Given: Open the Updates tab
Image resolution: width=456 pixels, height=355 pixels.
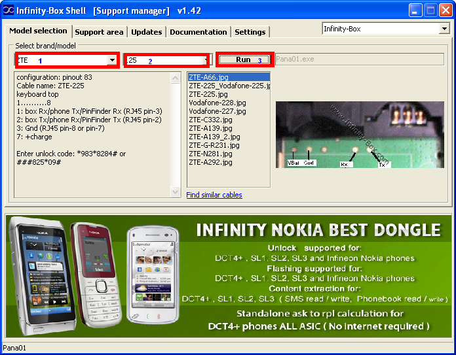Looking at the screenshot, I should (x=146, y=32).
